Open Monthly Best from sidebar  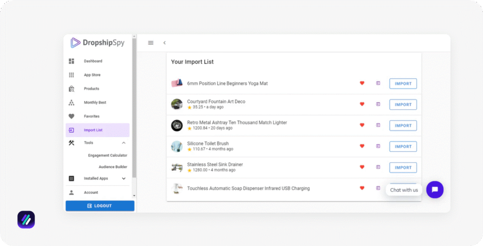point(95,102)
